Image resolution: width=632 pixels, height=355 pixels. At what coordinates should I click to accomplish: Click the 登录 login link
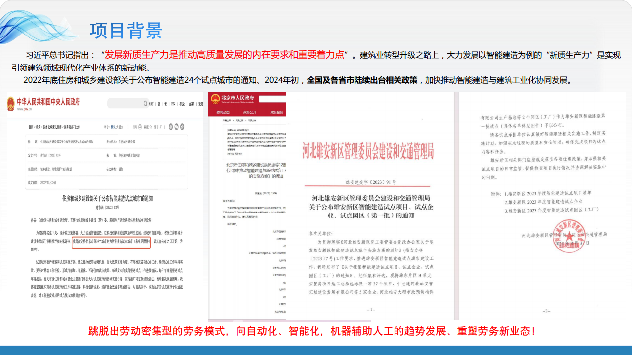182,104
